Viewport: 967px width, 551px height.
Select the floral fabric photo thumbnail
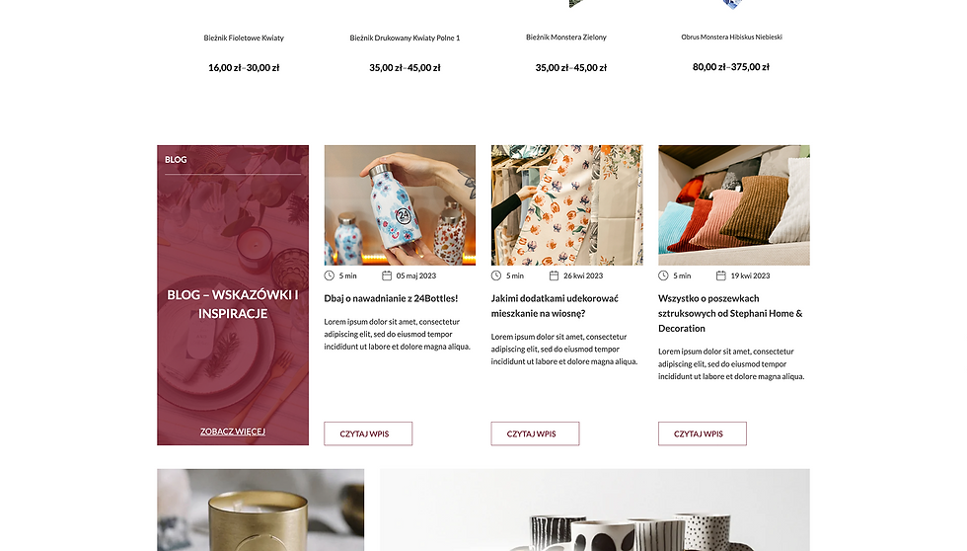pos(567,205)
